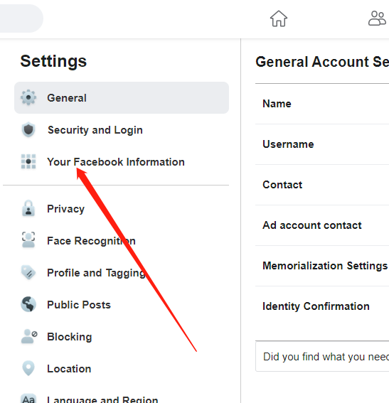Click the Privacy lock icon
Viewport: 389px width, 403px height.
[x=28, y=208]
